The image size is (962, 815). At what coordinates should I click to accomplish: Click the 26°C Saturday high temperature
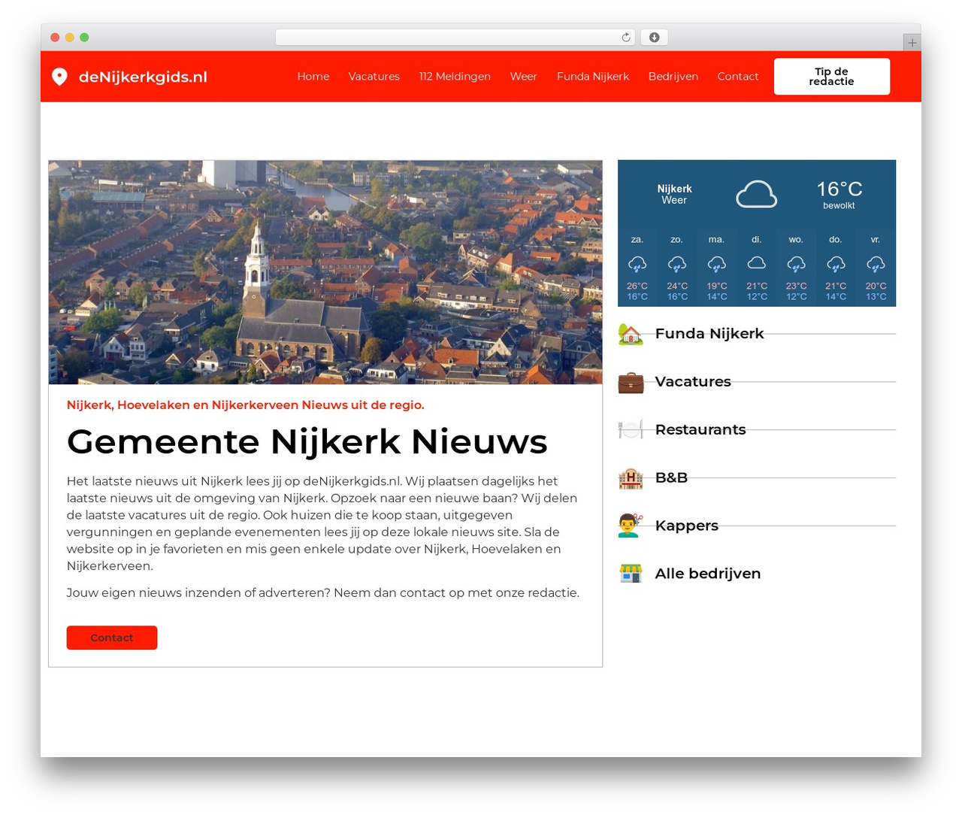pyautogui.click(x=637, y=286)
